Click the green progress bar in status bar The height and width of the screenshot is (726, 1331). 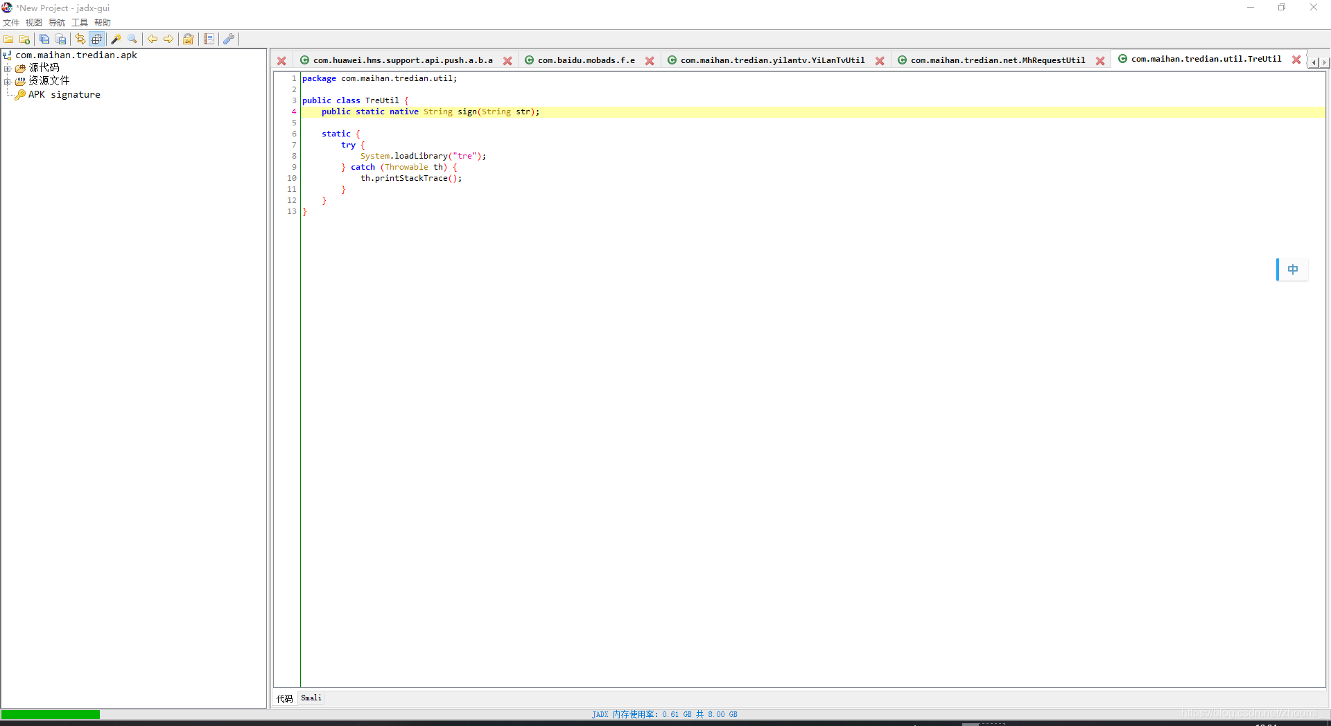[51, 714]
